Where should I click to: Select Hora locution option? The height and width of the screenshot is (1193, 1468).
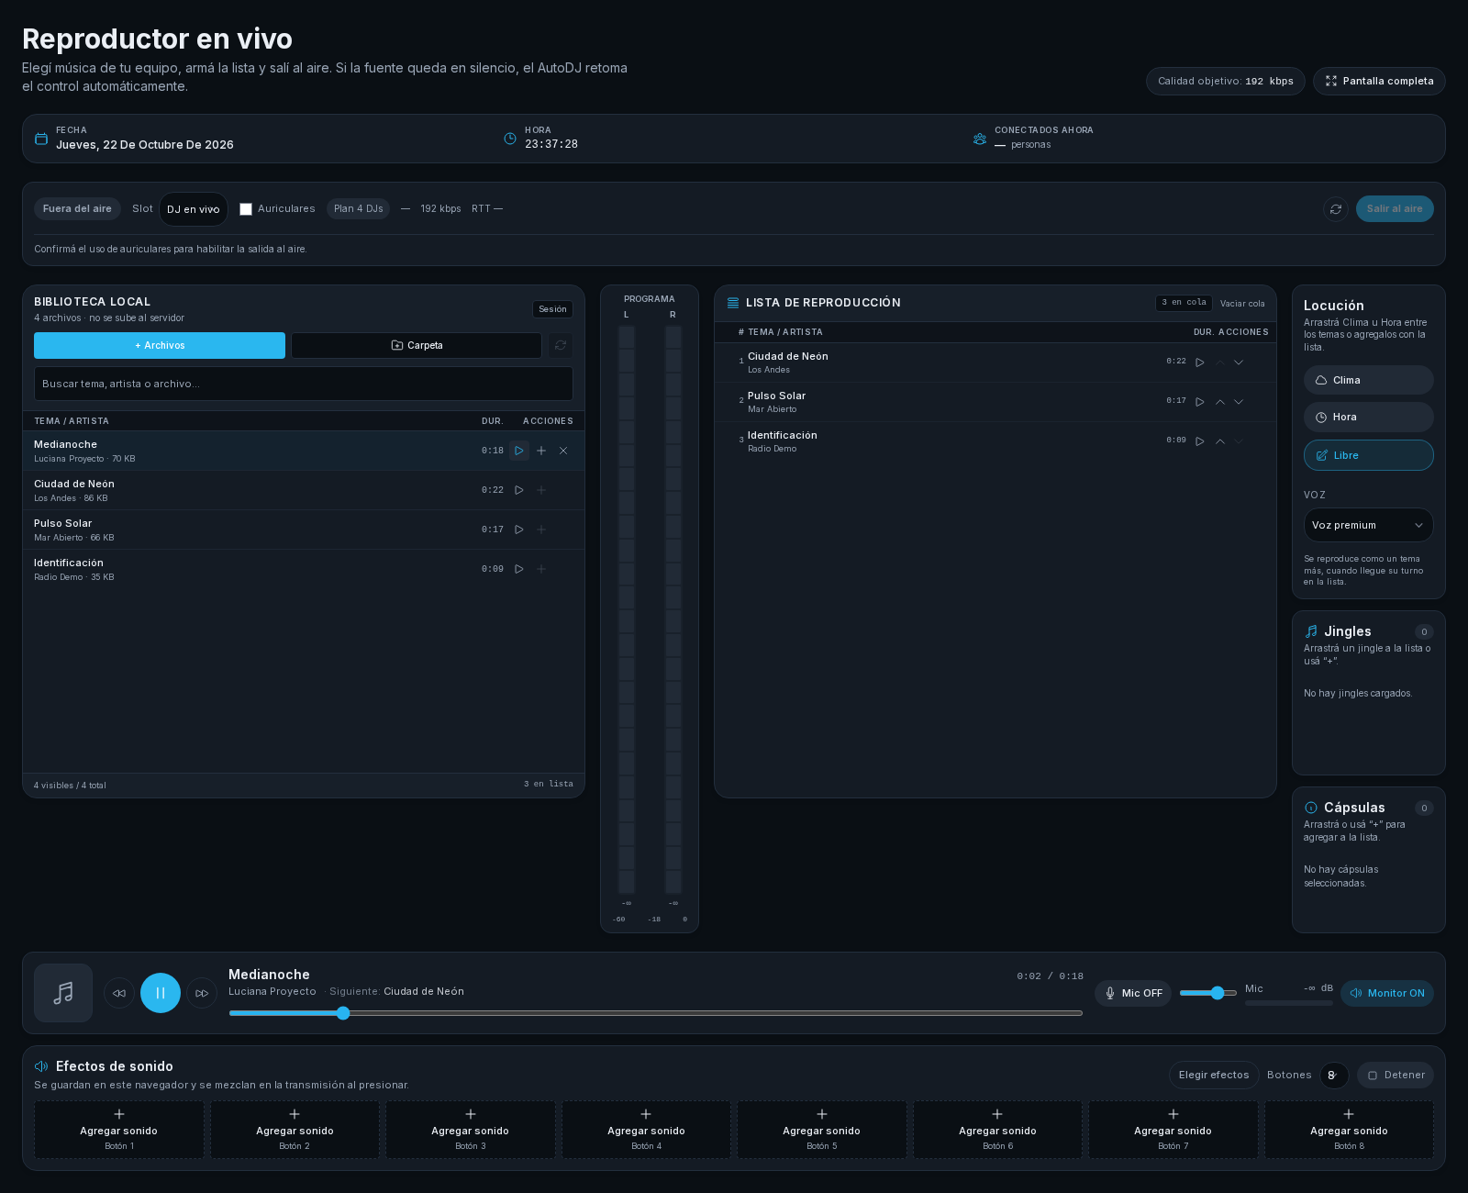coord(1369,417)
